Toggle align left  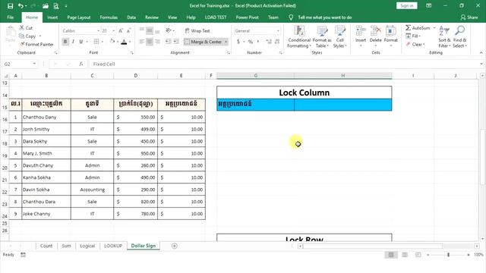(x=142, y=42)
